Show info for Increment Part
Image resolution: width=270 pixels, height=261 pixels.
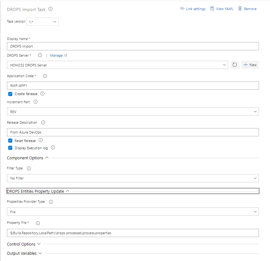click(36, 102)
